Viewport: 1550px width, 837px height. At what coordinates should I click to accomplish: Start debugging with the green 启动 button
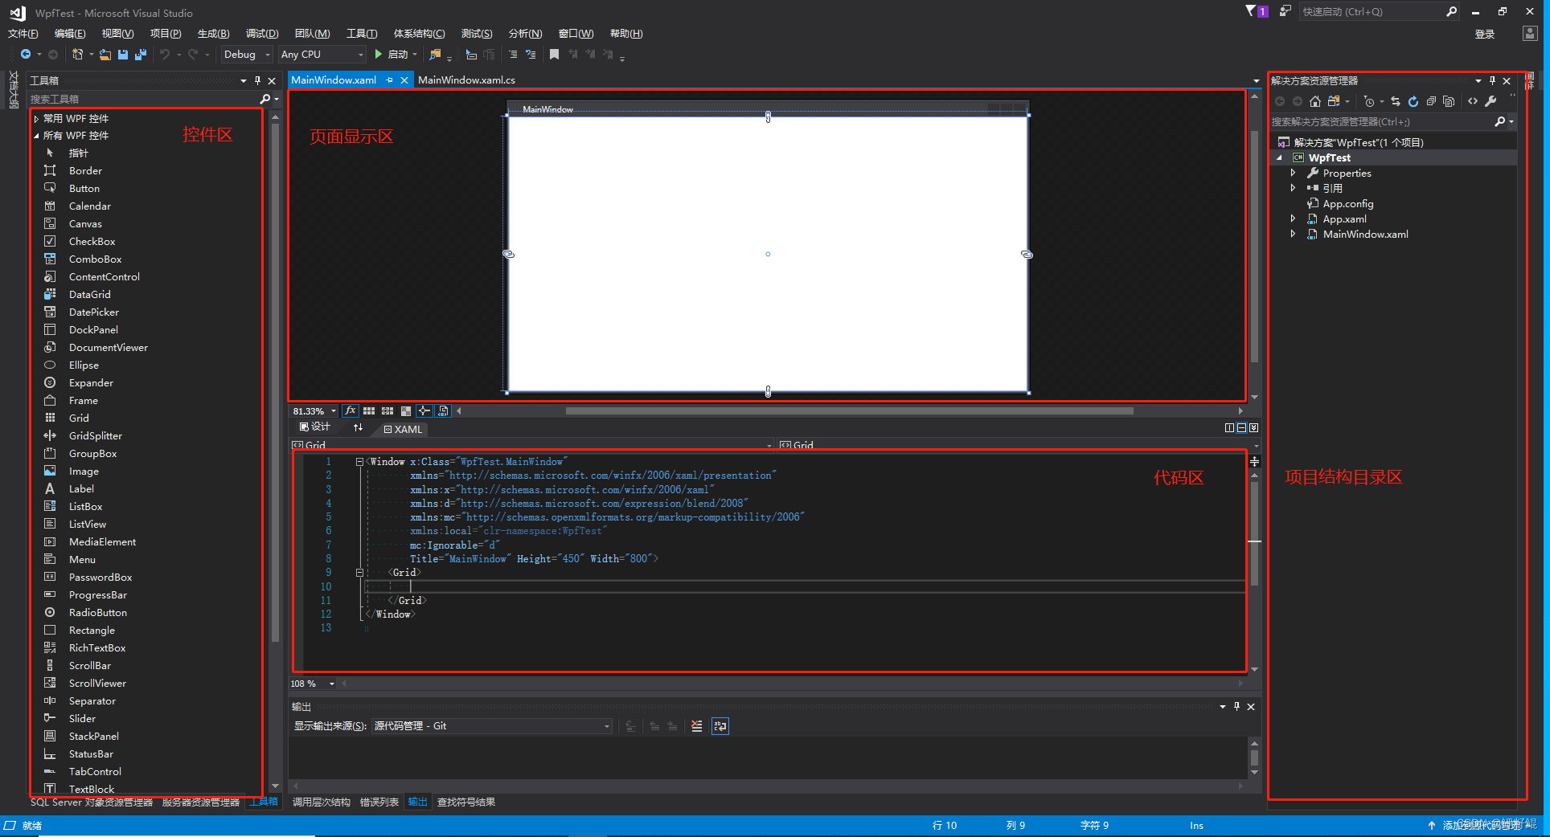point(395,54)
